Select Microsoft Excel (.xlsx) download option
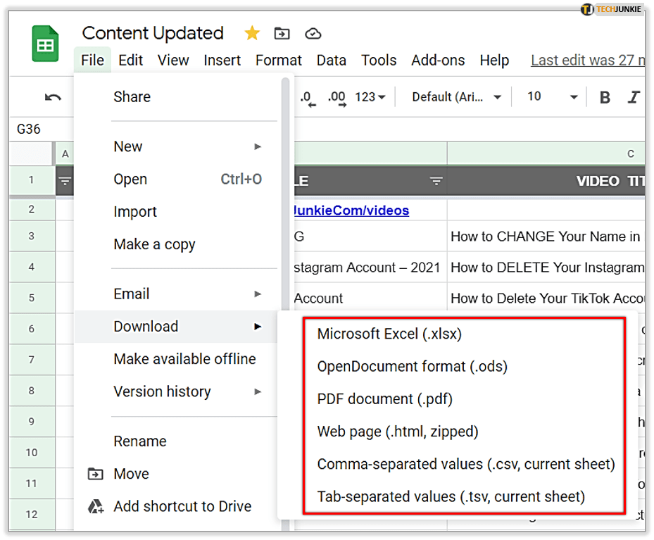 click(x=389, y=334)
